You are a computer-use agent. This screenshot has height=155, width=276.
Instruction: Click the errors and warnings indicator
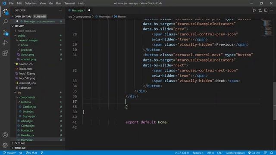[31, 153]
